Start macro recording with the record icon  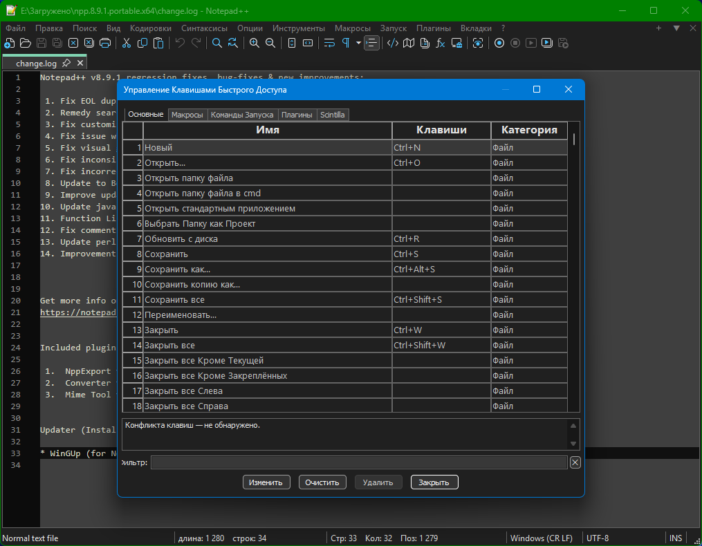pyautogui.click(x=499, y=43)
